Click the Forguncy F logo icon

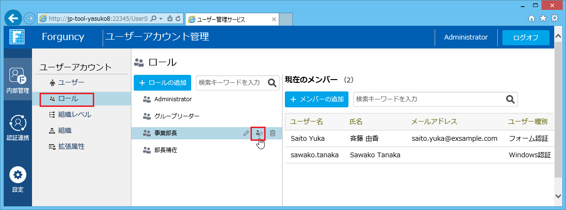click(16, 37)
